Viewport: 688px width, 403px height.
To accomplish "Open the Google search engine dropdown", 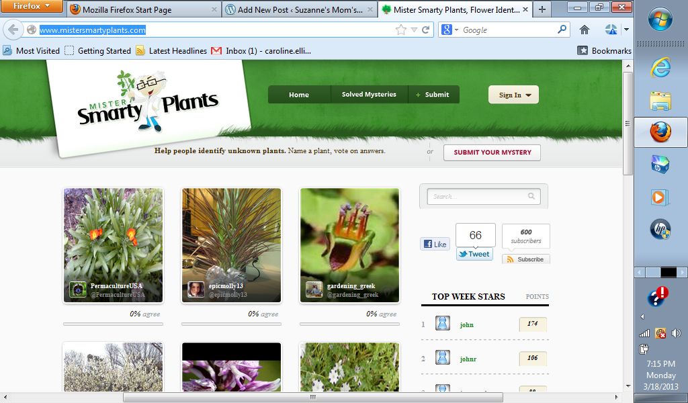I will [450, 30].
